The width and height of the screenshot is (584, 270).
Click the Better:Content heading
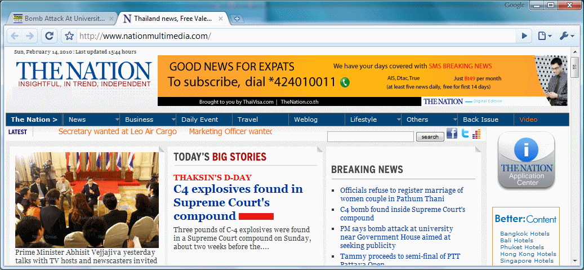click(x=525, y=219)
